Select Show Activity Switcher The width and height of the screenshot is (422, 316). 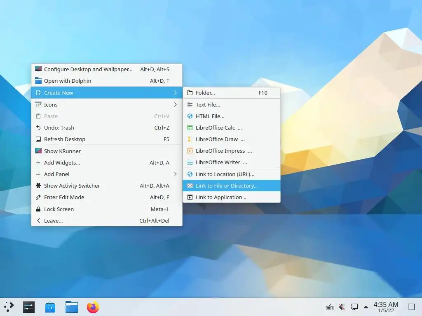tap(107, 186)
